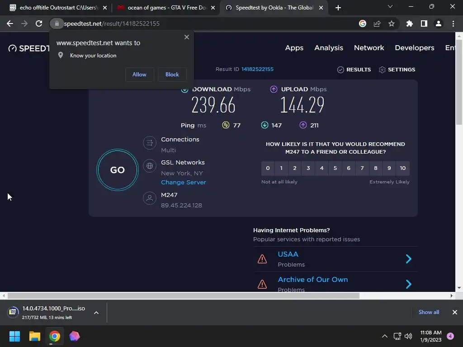The height and width of the screenshot is (347, 463).
Task: Click the address bar URL field
Action: pyautogui.click(x=207, y=23)
